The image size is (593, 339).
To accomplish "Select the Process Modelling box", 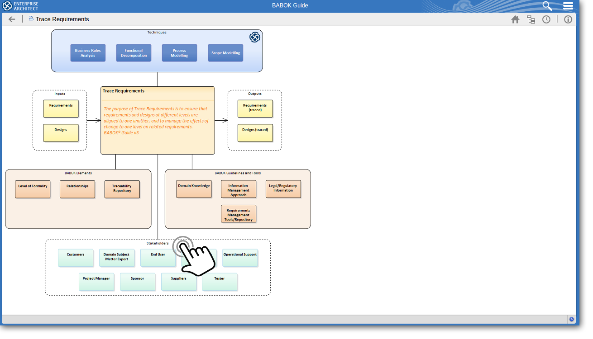I will coord(179,53).
